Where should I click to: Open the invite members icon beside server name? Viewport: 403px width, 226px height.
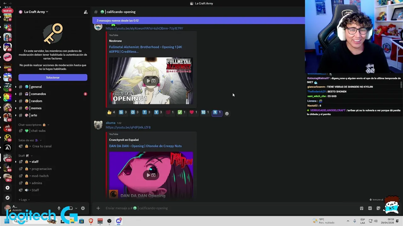[x=86, y=12]
